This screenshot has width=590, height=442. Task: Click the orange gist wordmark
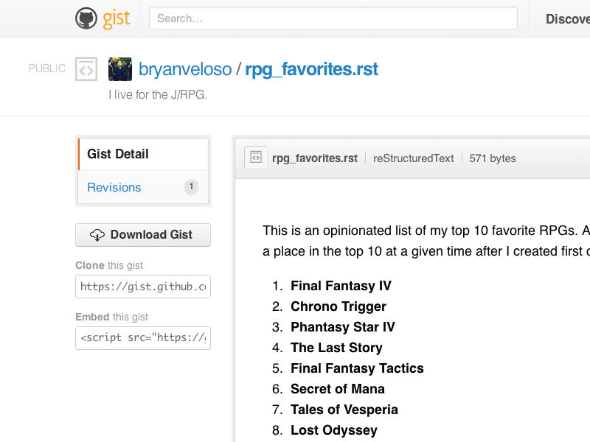pyautogui.click(x=117, y=18)
